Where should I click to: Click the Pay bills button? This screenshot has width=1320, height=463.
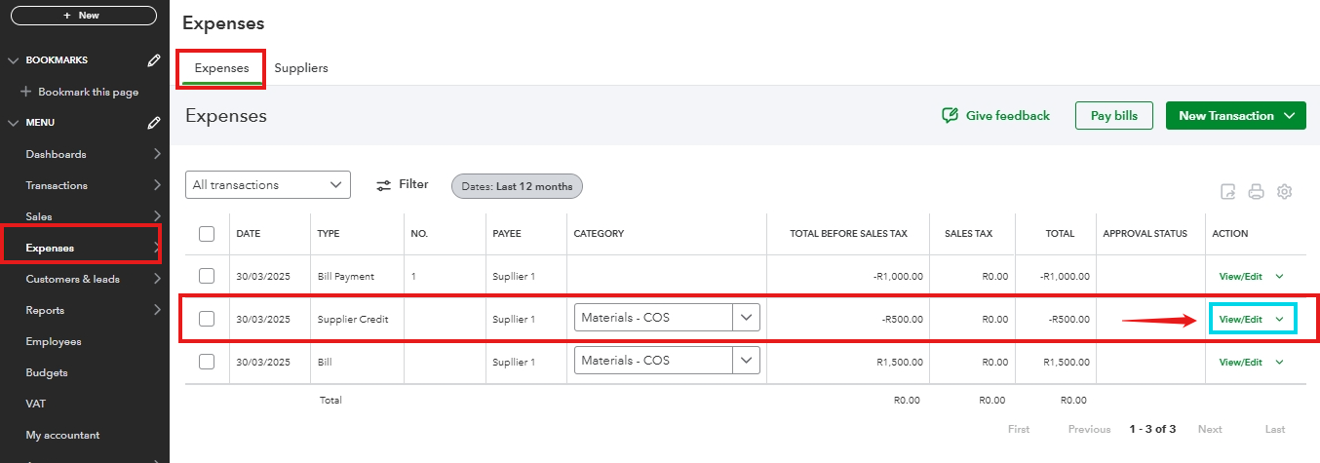(1113, 116)
